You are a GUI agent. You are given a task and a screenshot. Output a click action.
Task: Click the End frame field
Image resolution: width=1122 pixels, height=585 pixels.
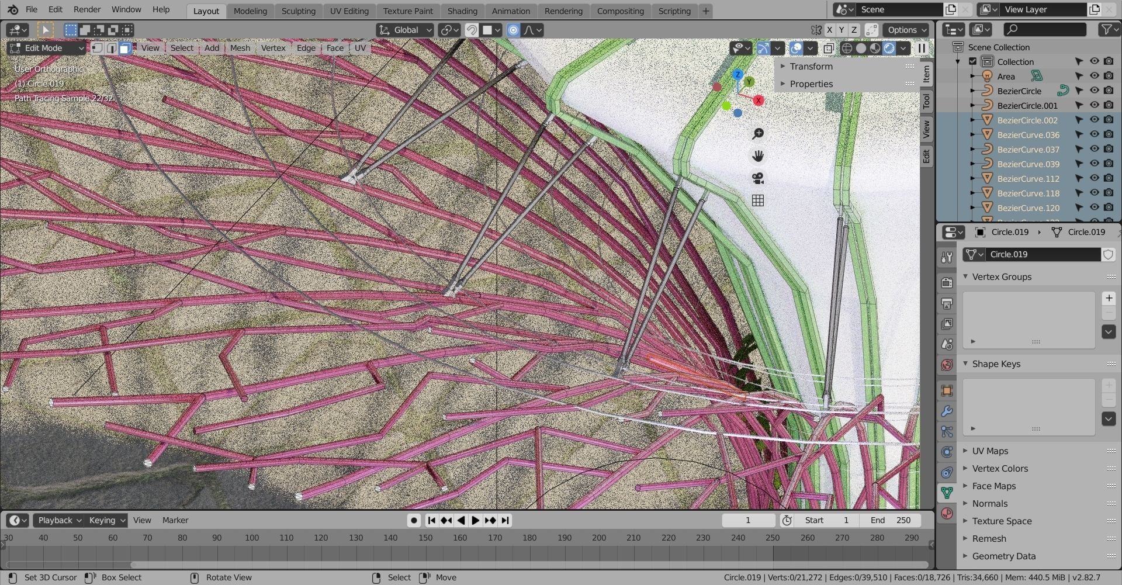coord(890,520)
